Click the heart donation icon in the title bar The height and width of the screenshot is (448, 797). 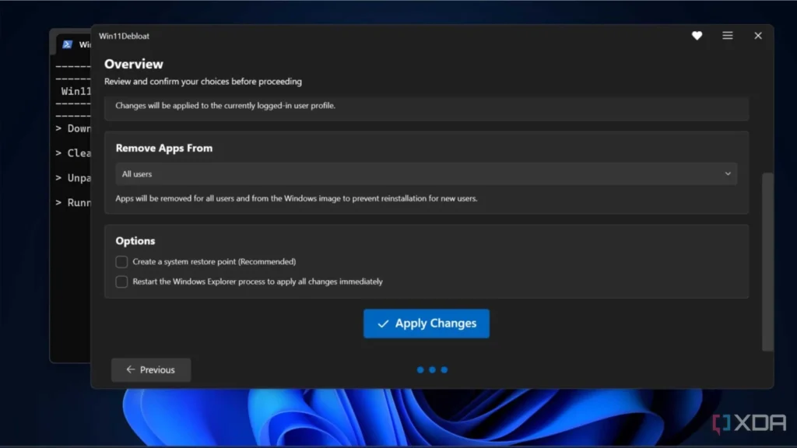click(697, 36)
